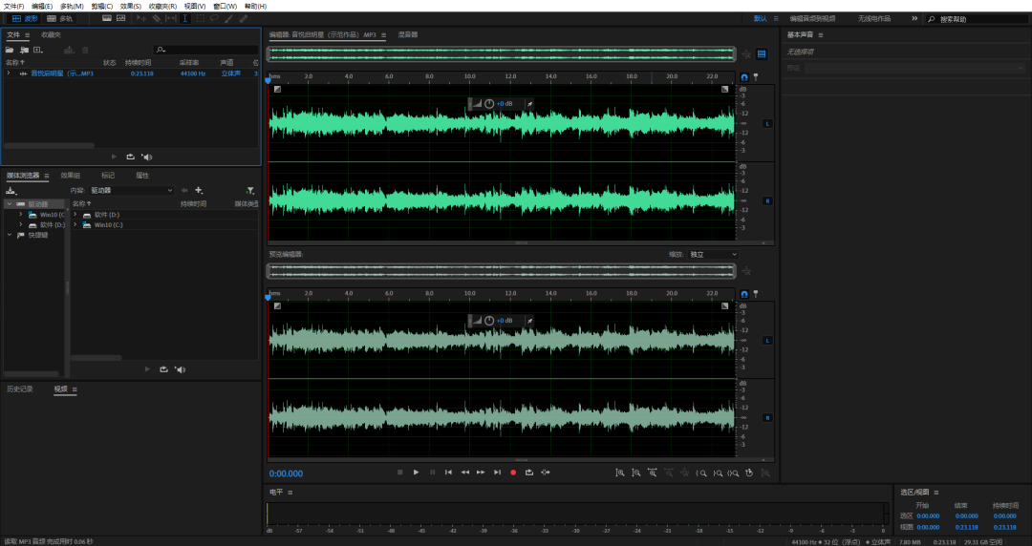This screenshot has width=1032, height=546.
Task: Open the file type filter in media browser
Action: click(x=250, y=191)
